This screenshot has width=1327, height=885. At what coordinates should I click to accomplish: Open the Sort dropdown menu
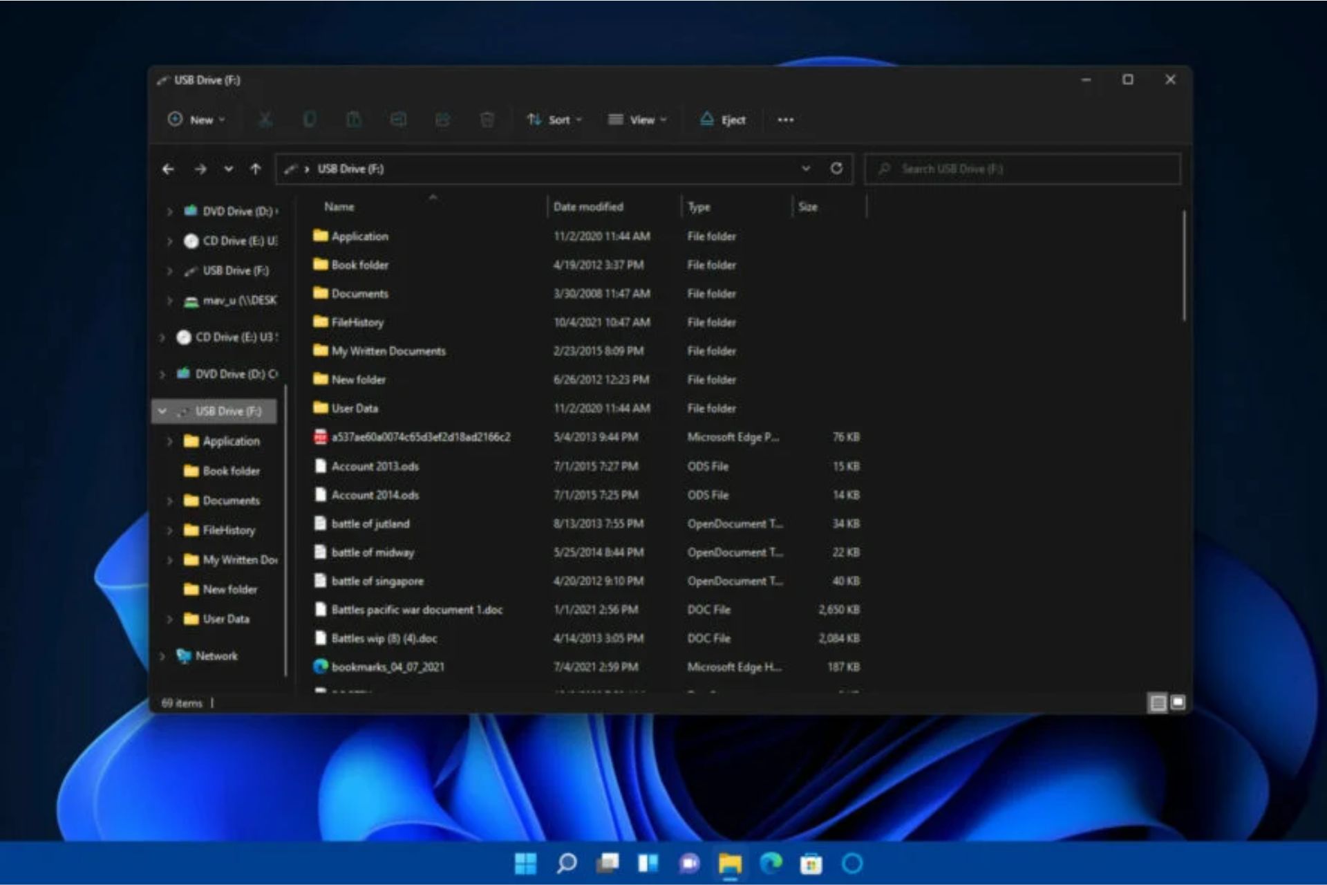(554, 120)
